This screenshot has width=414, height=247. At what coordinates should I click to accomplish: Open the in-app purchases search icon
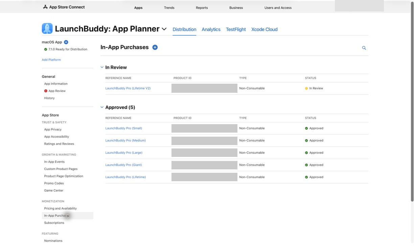[x=364, y=48]
